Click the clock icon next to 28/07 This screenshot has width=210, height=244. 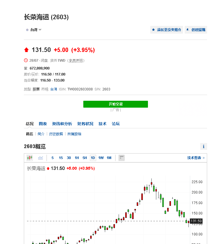[26, 60]
